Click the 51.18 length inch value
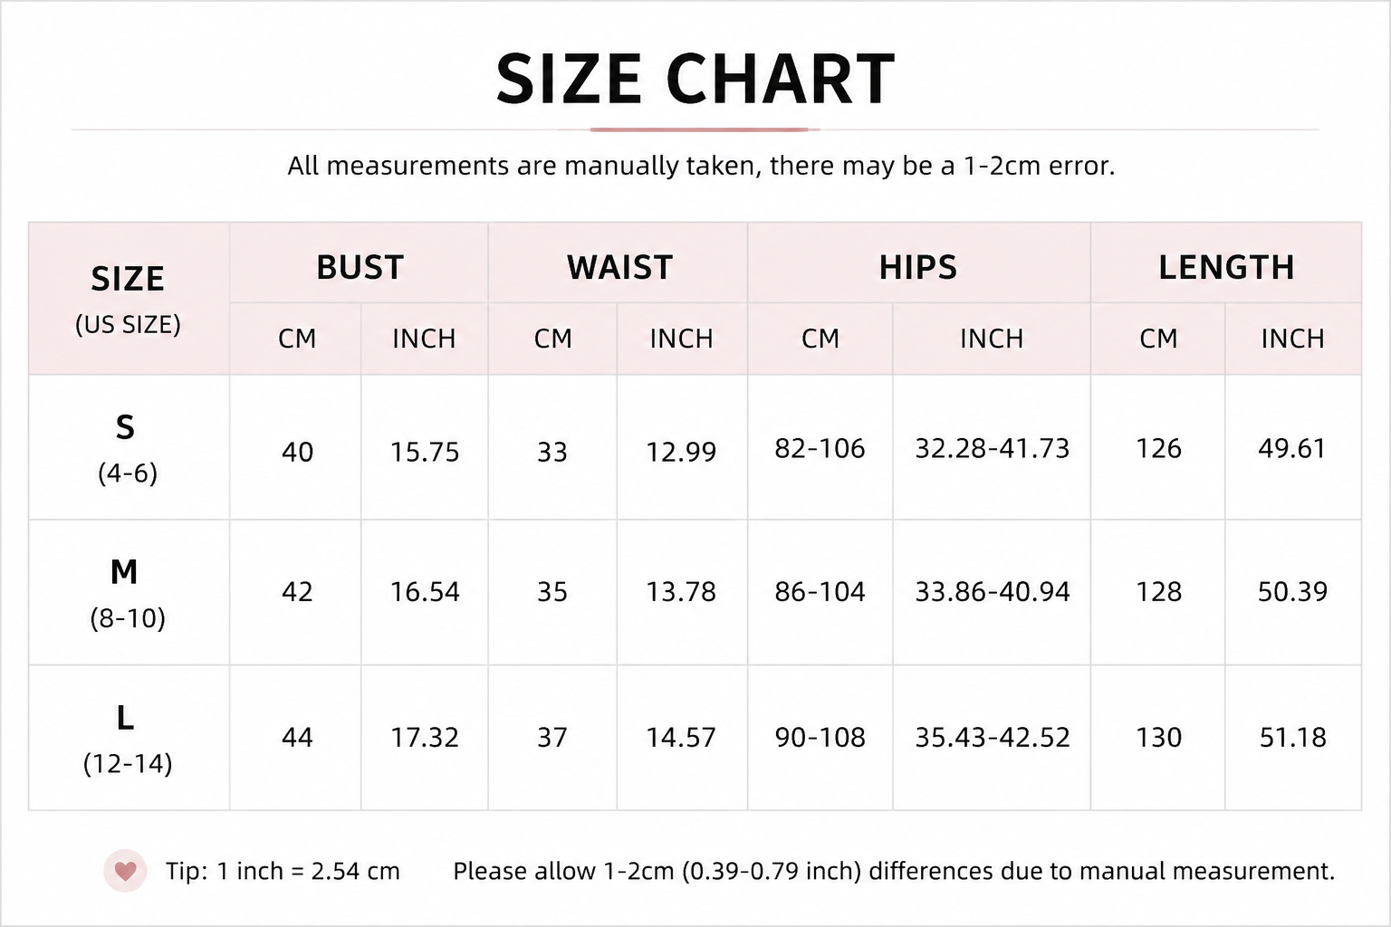 tap(1292, 737)
